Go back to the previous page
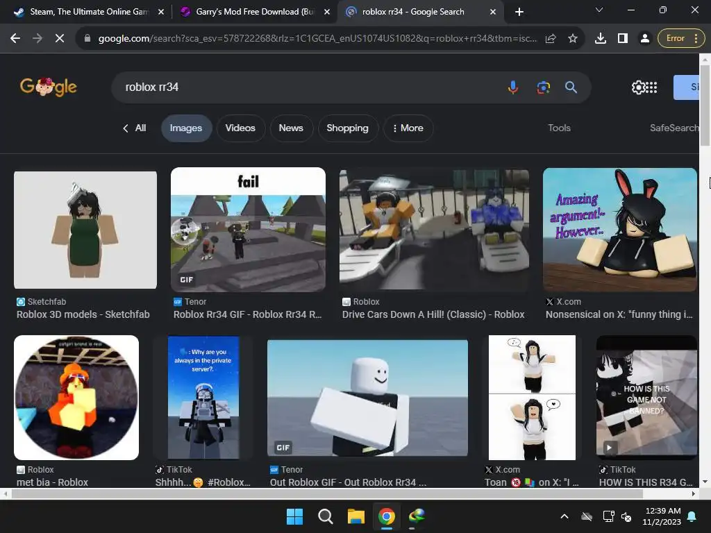This screenshot has height=533, width=711. 15,39
